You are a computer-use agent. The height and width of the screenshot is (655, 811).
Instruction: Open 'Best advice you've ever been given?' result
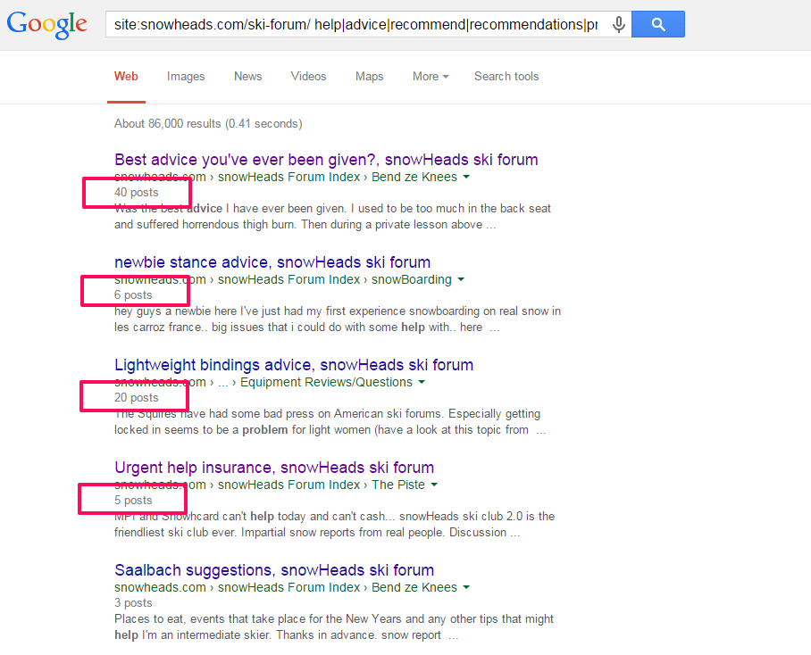326,160
